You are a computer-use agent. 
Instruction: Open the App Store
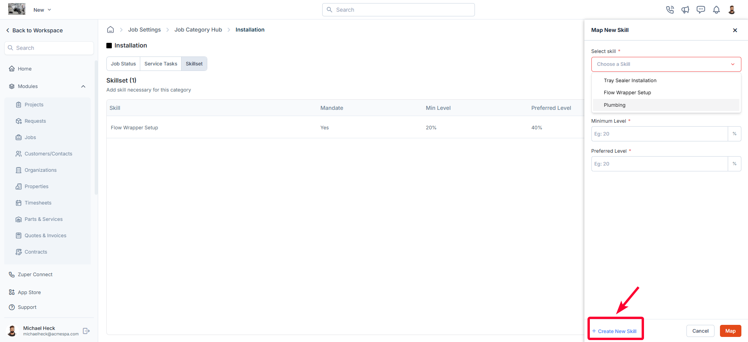[25, 293]
